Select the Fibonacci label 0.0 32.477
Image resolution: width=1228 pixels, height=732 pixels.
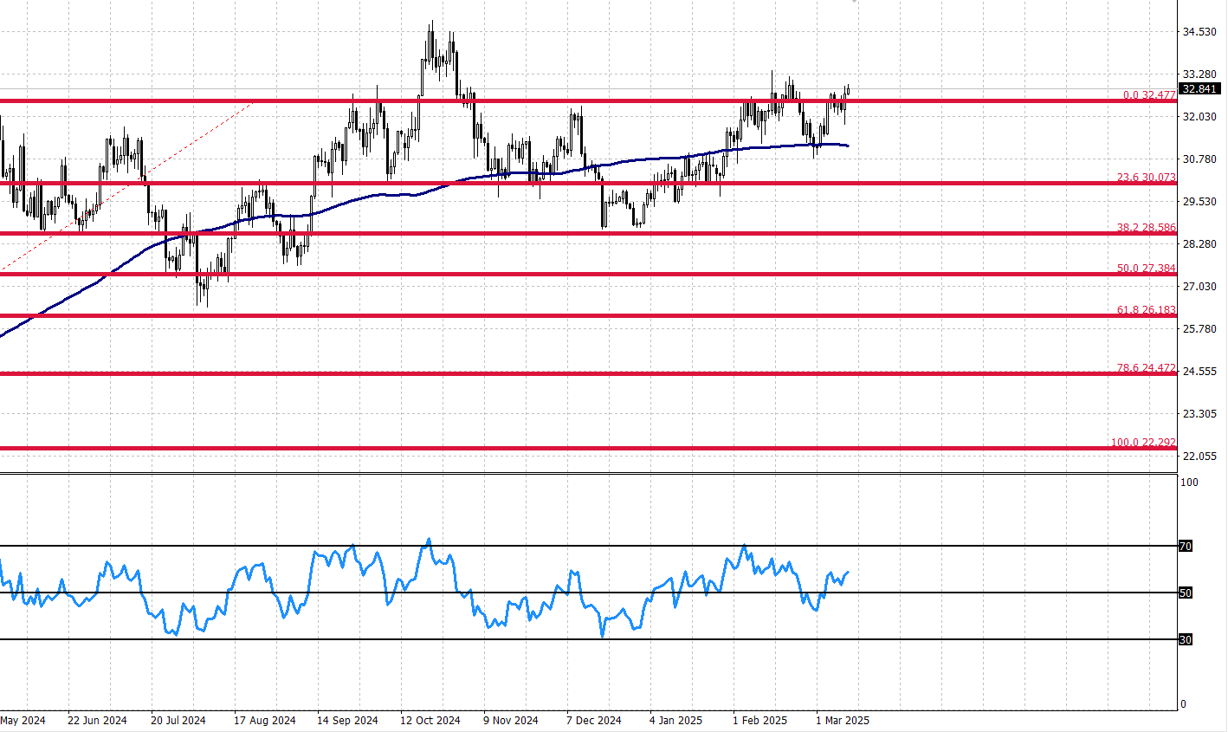(1149, 95)
